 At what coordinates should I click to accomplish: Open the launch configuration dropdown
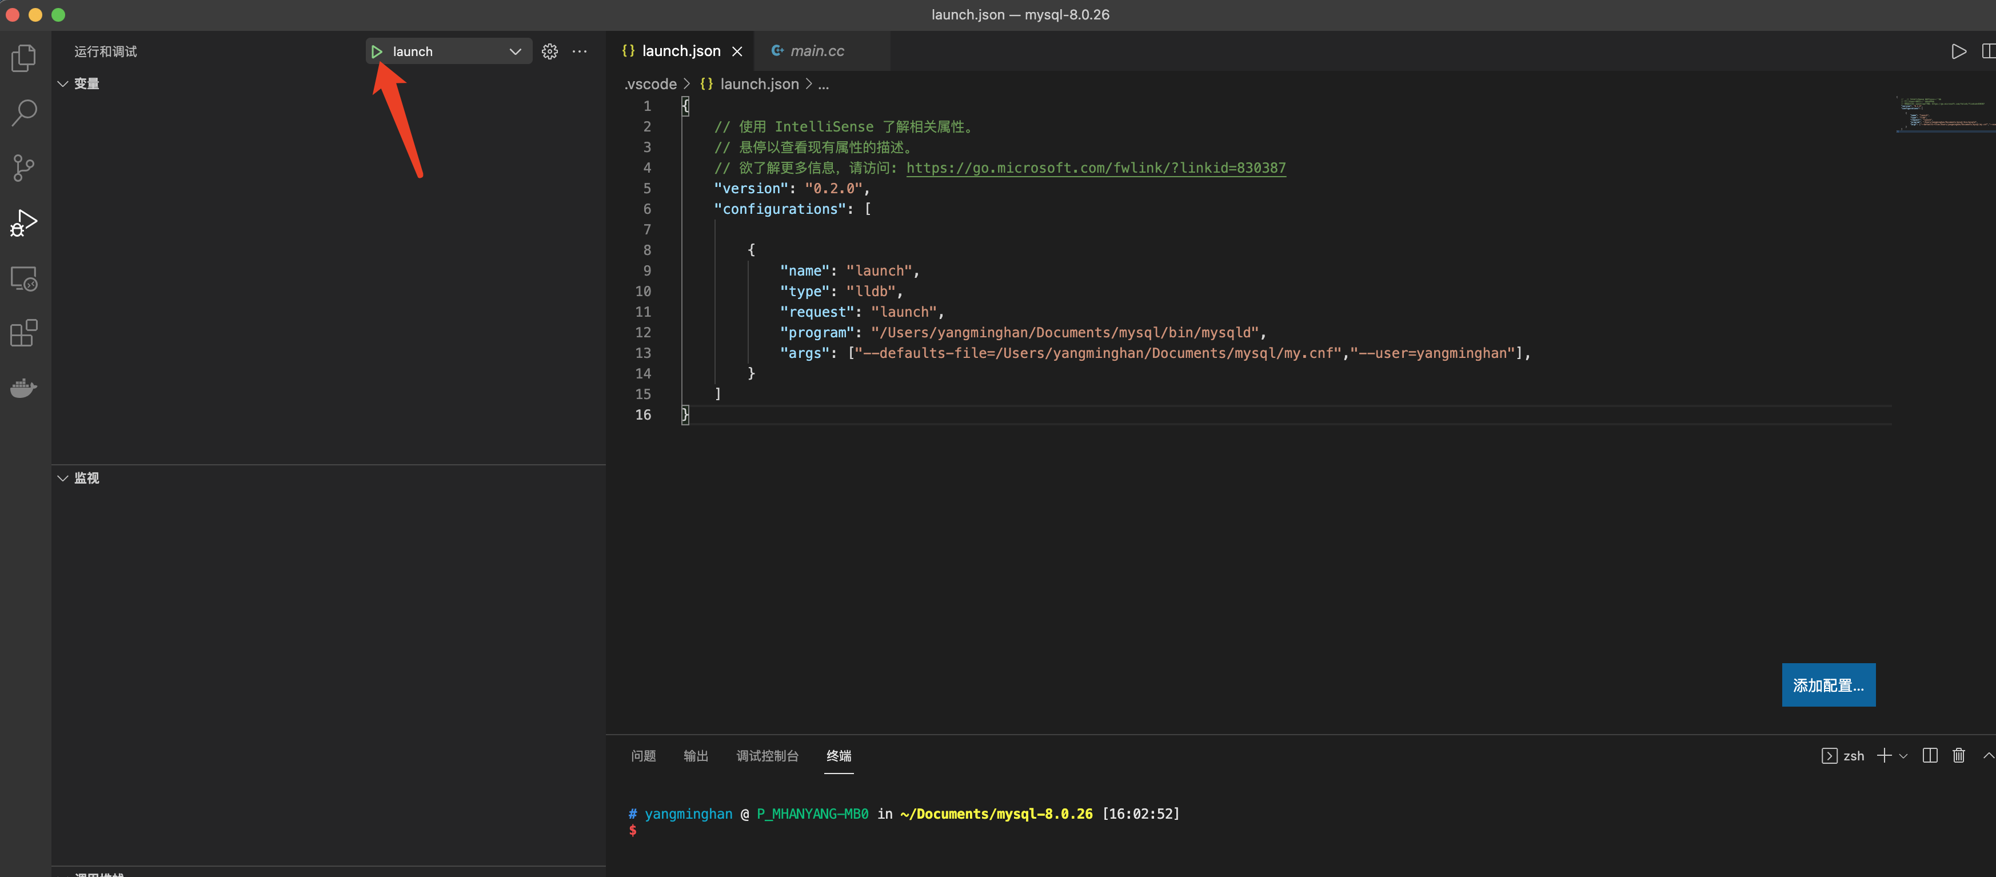[x=514, y=52]
